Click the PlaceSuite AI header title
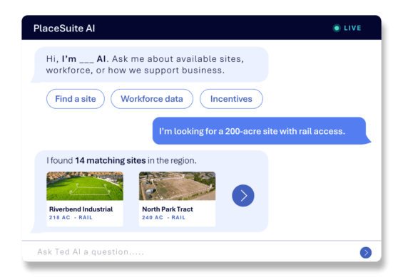This screenshot has height=277, width=403. pyautogui.click(x=64, y=28)
